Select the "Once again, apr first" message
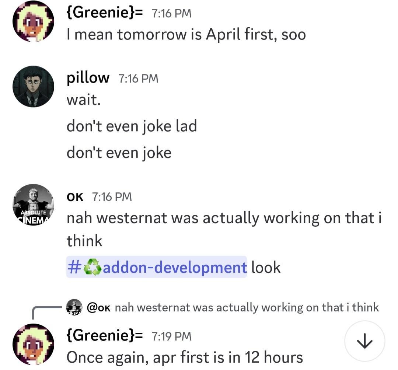 [184, 357]
